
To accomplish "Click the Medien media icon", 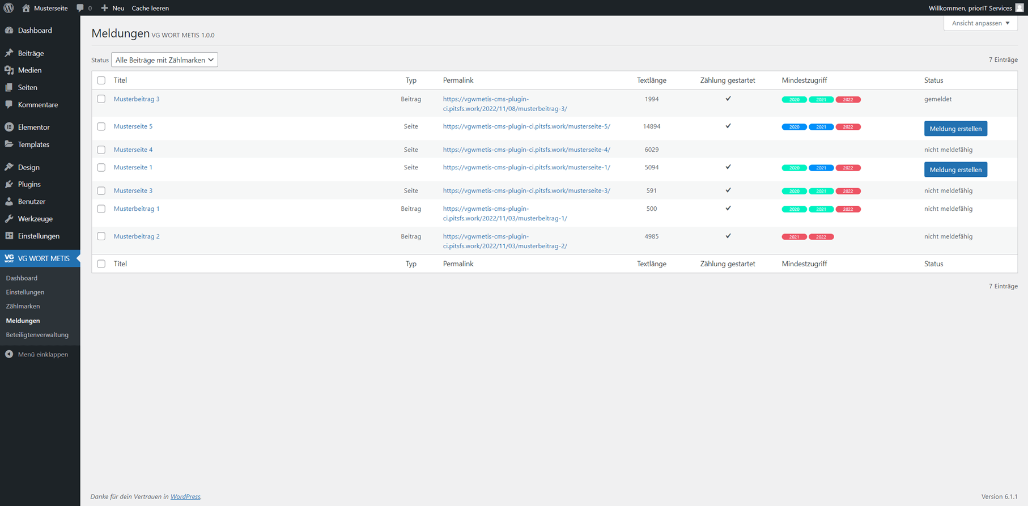I will [9, 70].
